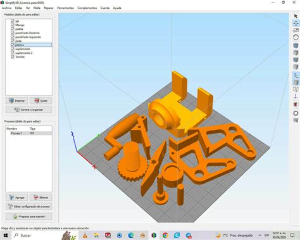Click the Quitar button

(41, 101)
